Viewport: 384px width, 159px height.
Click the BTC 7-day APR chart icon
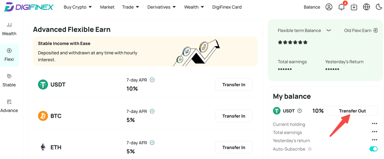[152, 111]
